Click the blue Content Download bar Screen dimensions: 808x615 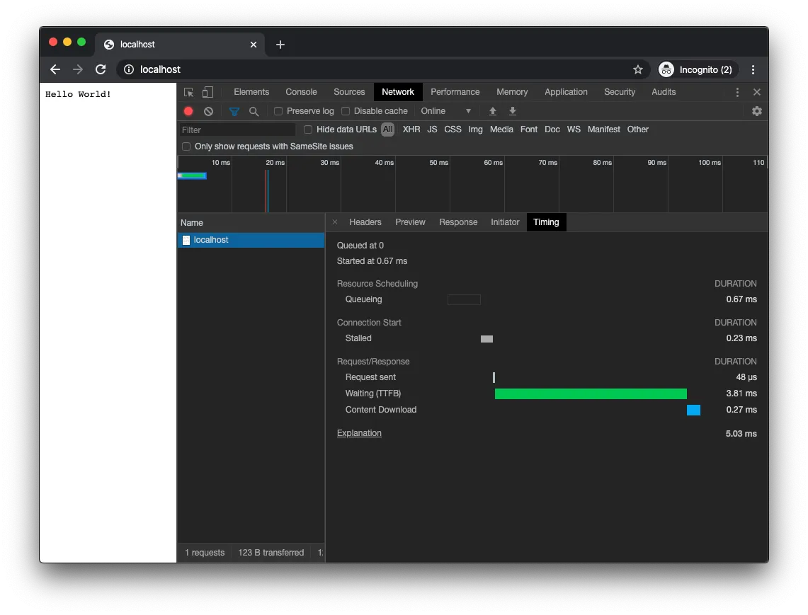point(693,410)
